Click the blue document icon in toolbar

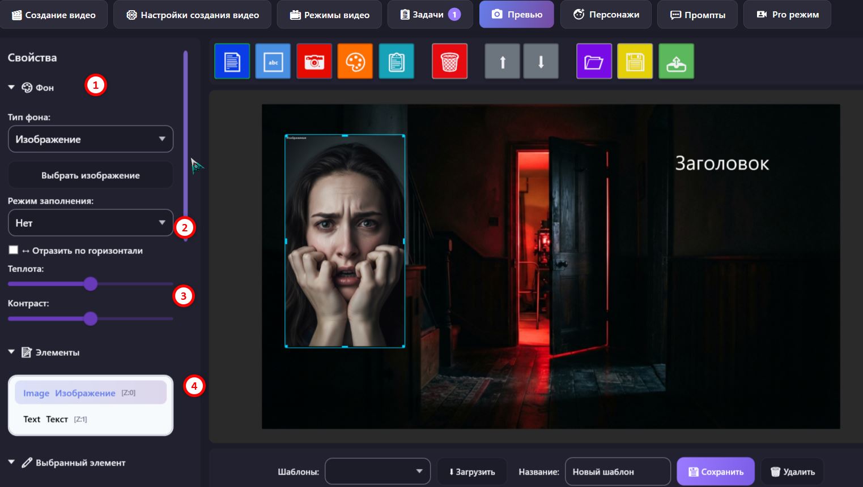coord(232,61)
